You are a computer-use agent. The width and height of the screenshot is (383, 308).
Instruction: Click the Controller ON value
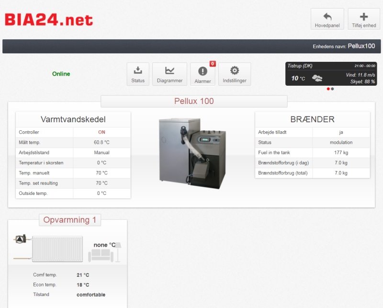[101, 132]
